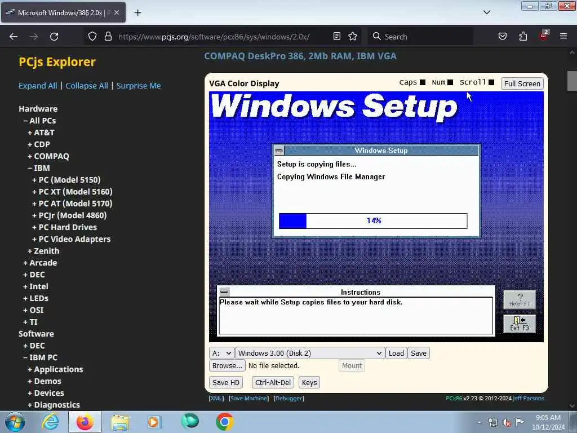577x433 pixels.
Task: Open the A: drive selector dropdown
Action: pos(221,353)
